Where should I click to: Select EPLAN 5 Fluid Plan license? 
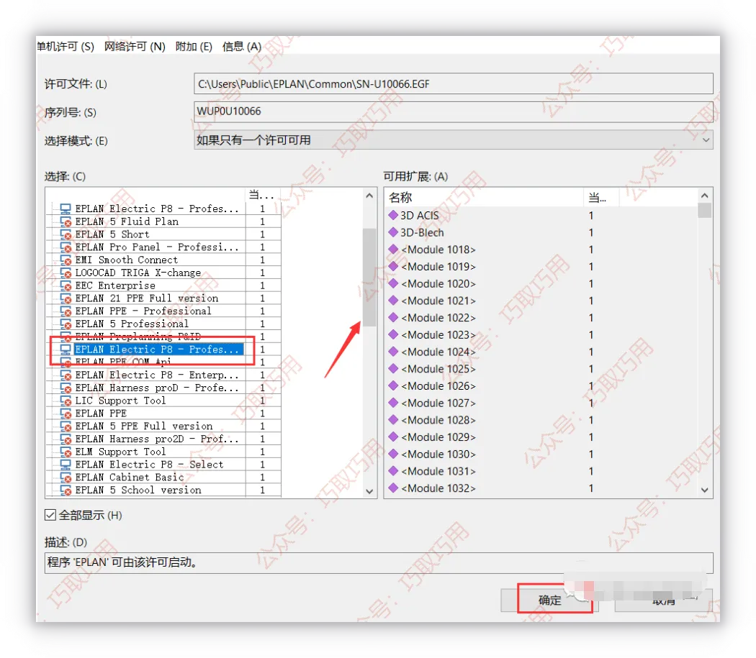[x=127, y=221]
